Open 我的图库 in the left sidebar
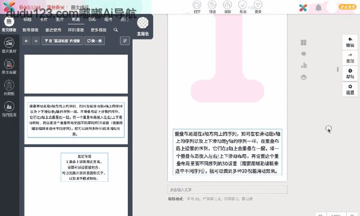This screenshot has width=360, height=216. (x=9, y=109)
